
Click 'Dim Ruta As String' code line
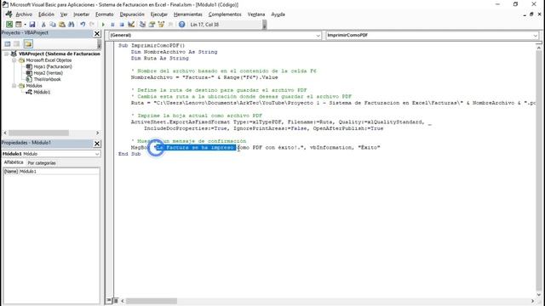click(x=159, y=59)
